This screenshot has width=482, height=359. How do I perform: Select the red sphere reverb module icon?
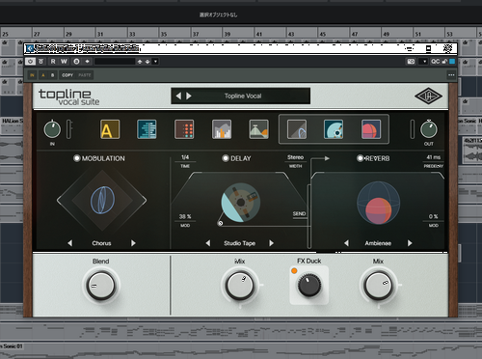tap(371, 129)
